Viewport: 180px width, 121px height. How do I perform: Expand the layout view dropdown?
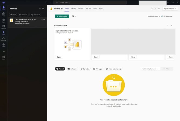pyautogui.click(x=74, y=16)
